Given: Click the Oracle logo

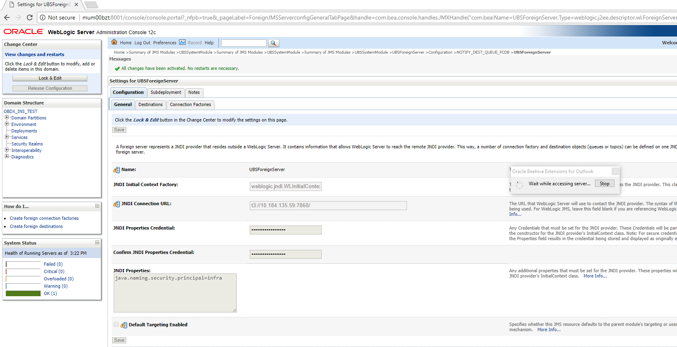Looking at the screenshot, I should coord(24,31).
